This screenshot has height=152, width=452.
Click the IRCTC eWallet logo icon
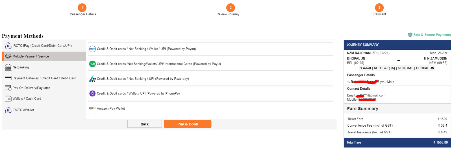8,110
